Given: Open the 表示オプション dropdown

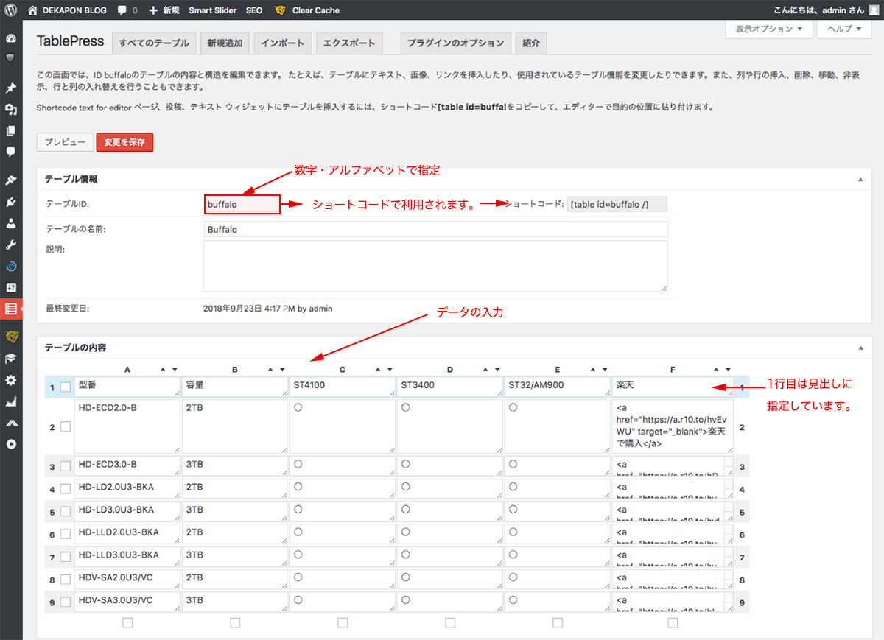Looking at the screenshot, I should coord(769,29).
